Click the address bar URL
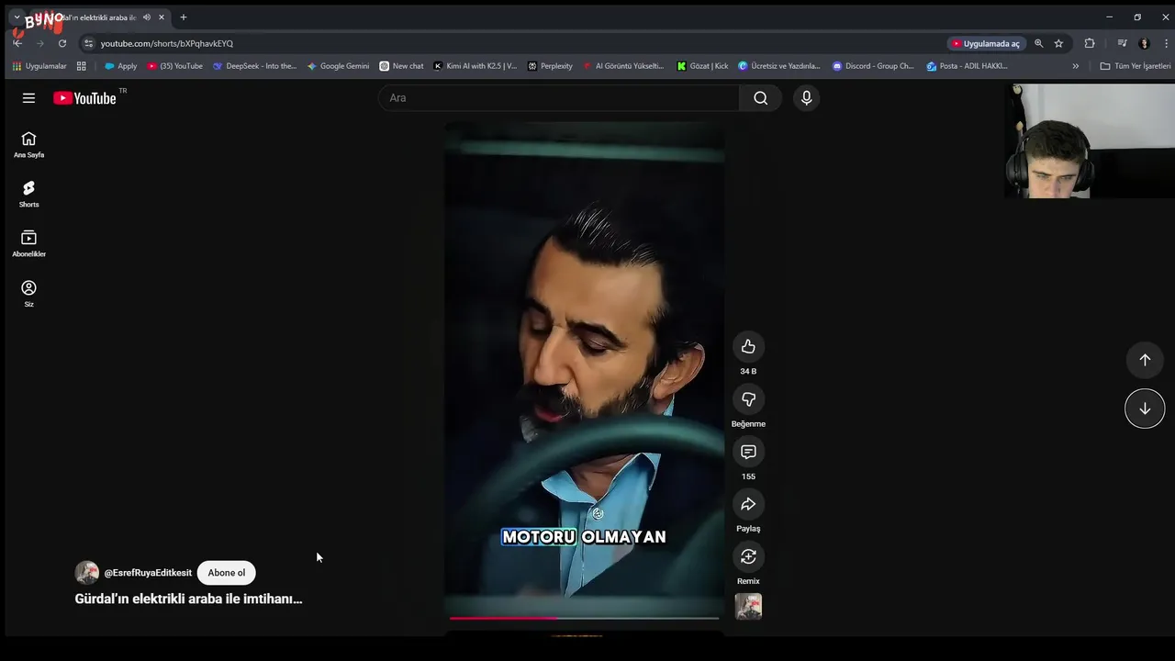The height and width of the screenshot is (661, 1175). (x=167, y=43)
